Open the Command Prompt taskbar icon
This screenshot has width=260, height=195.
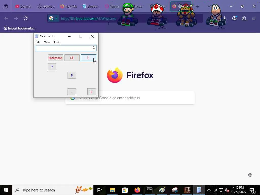[x=150, y=190]
